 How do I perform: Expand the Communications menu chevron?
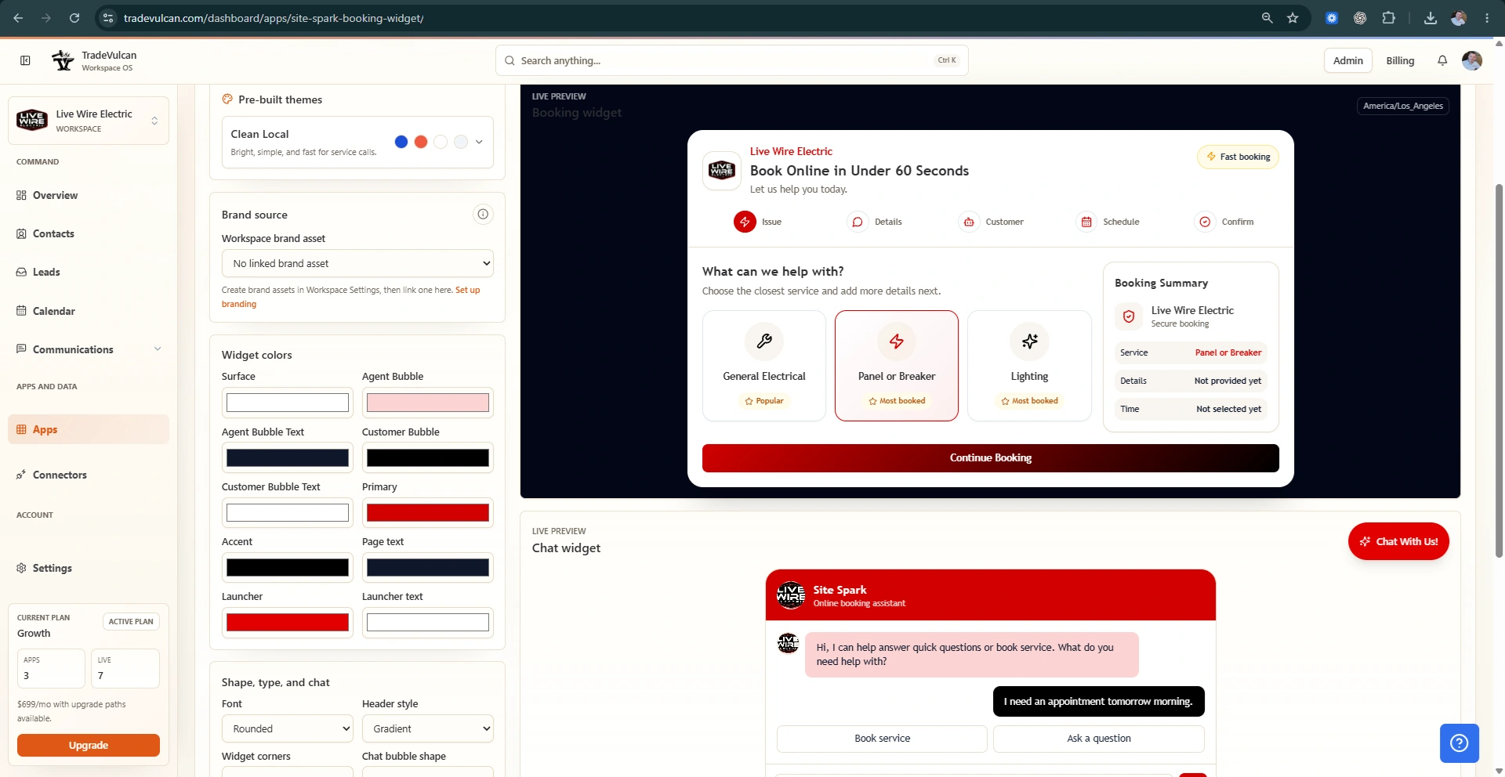(x=158, y=349)
